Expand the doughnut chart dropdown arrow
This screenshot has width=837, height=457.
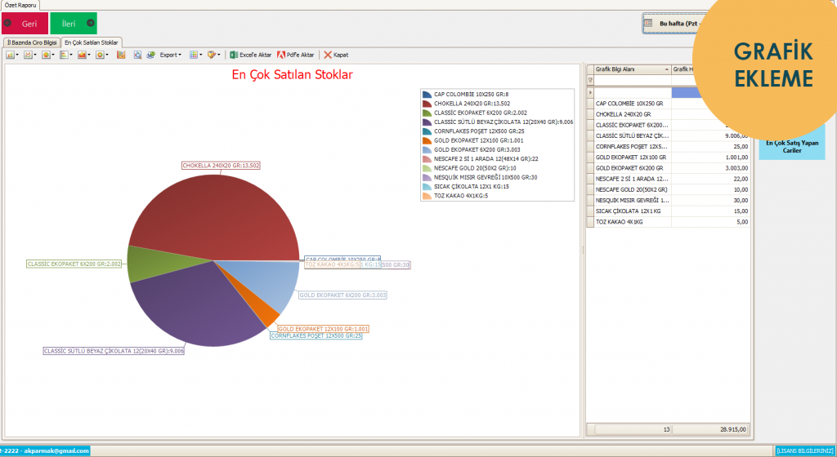click(x=107, y=55)
